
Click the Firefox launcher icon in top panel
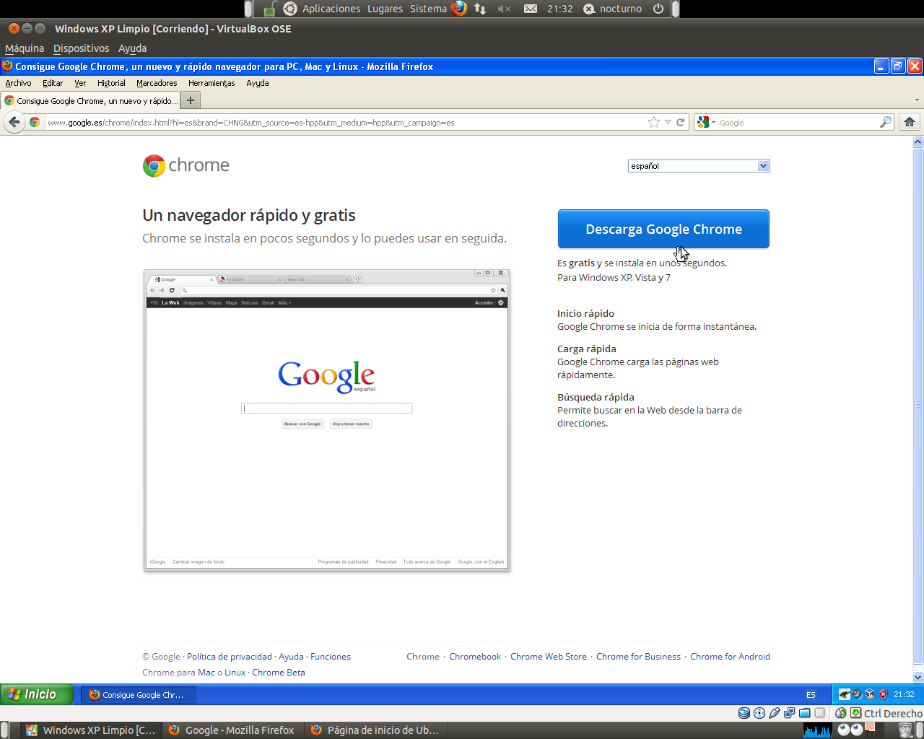point(459,9)
